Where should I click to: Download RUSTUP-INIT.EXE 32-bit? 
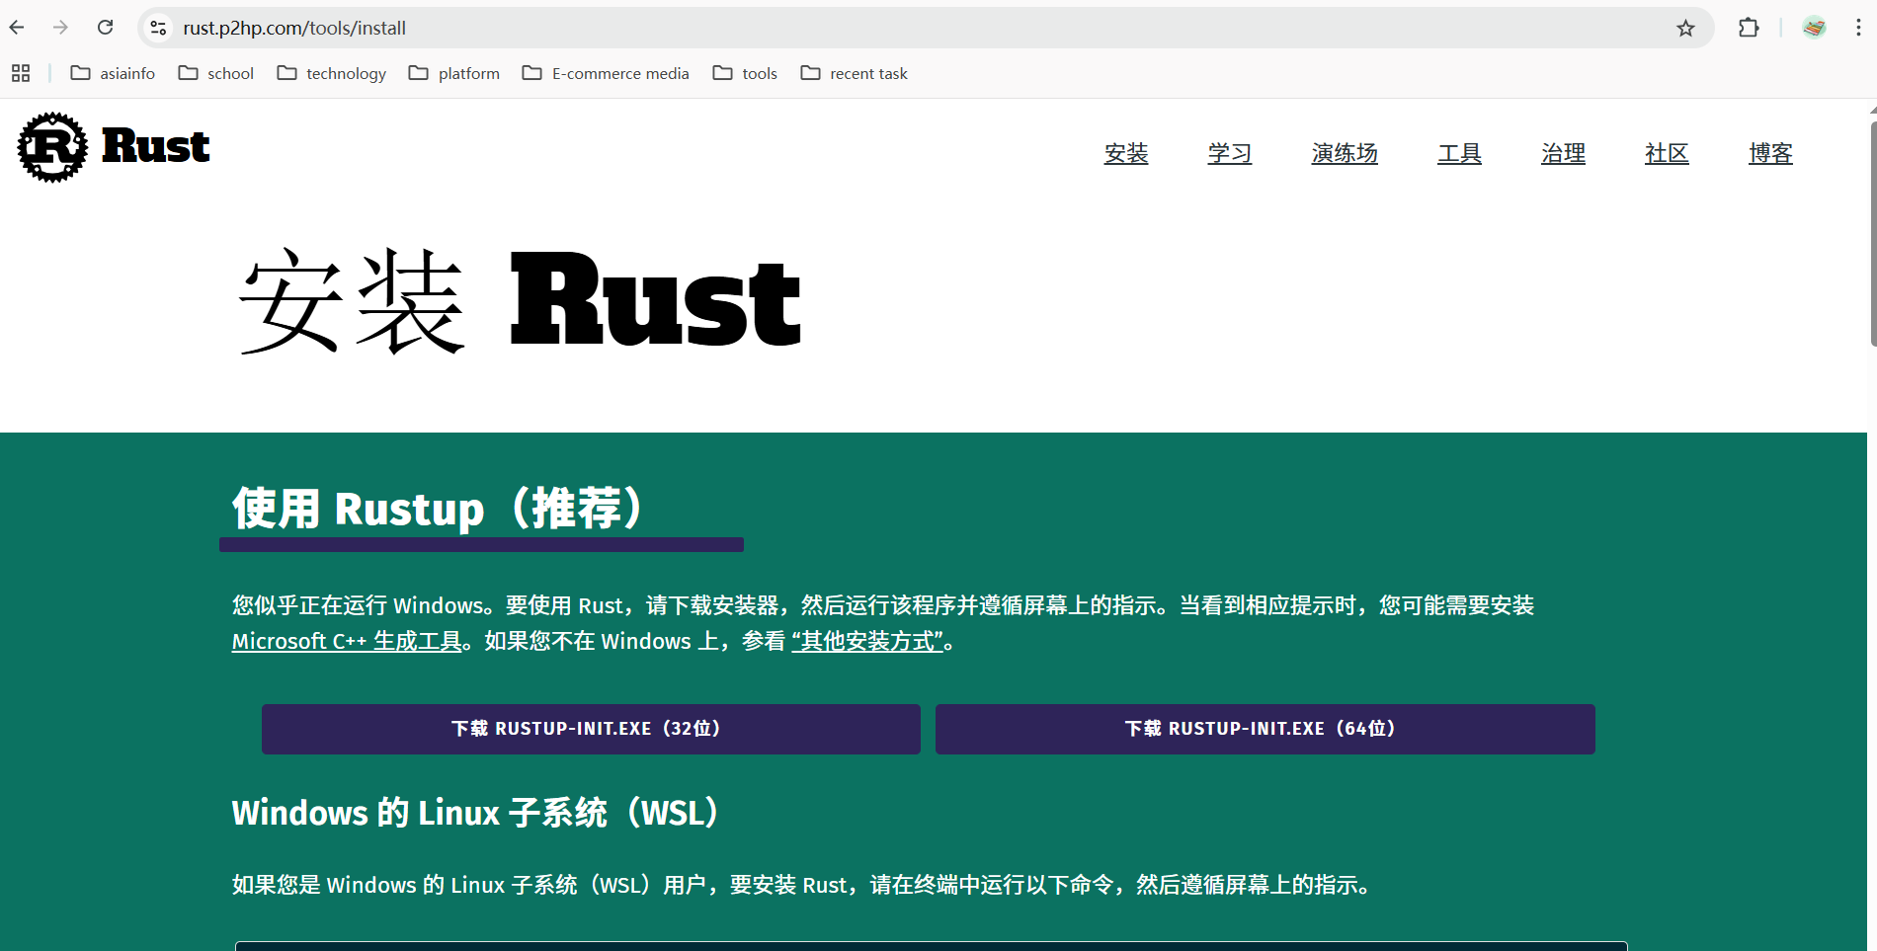coord(591,729)
